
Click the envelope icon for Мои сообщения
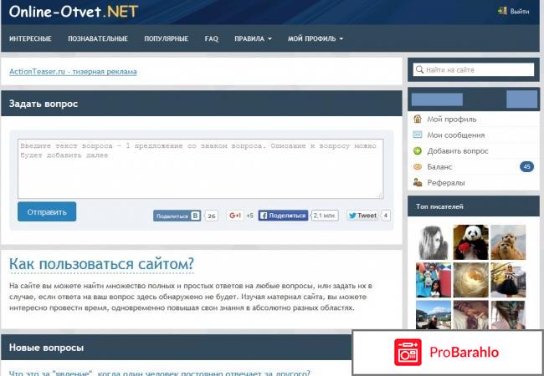[x=418, y=135]
